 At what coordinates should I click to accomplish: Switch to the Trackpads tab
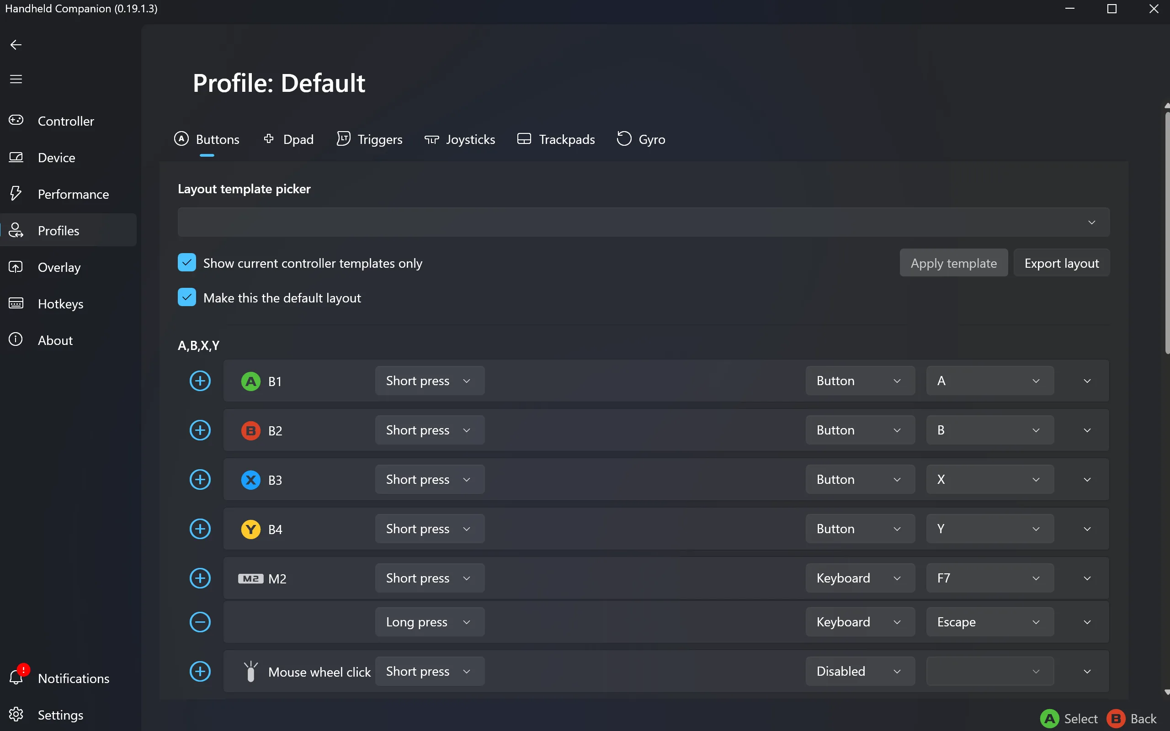pos(556,139)
